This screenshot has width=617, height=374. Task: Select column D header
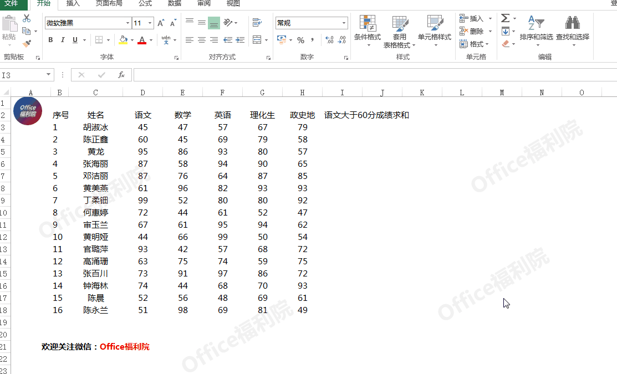click(x=142, y=93)
